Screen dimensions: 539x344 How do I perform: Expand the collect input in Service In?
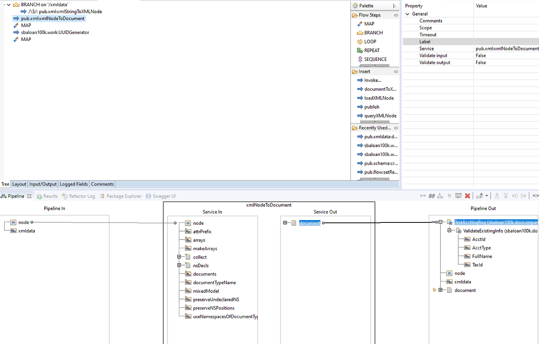coord(179,257)
